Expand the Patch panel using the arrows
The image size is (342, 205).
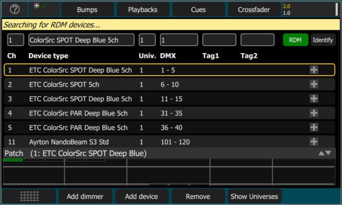click(324, 153)
